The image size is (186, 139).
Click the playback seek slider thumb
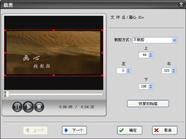[7, 94]
